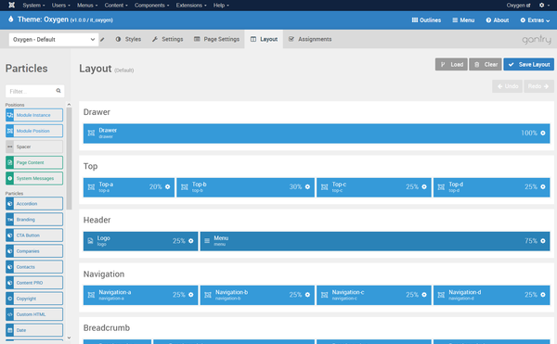
Task: Open the System menu
Action: (33, 5)
